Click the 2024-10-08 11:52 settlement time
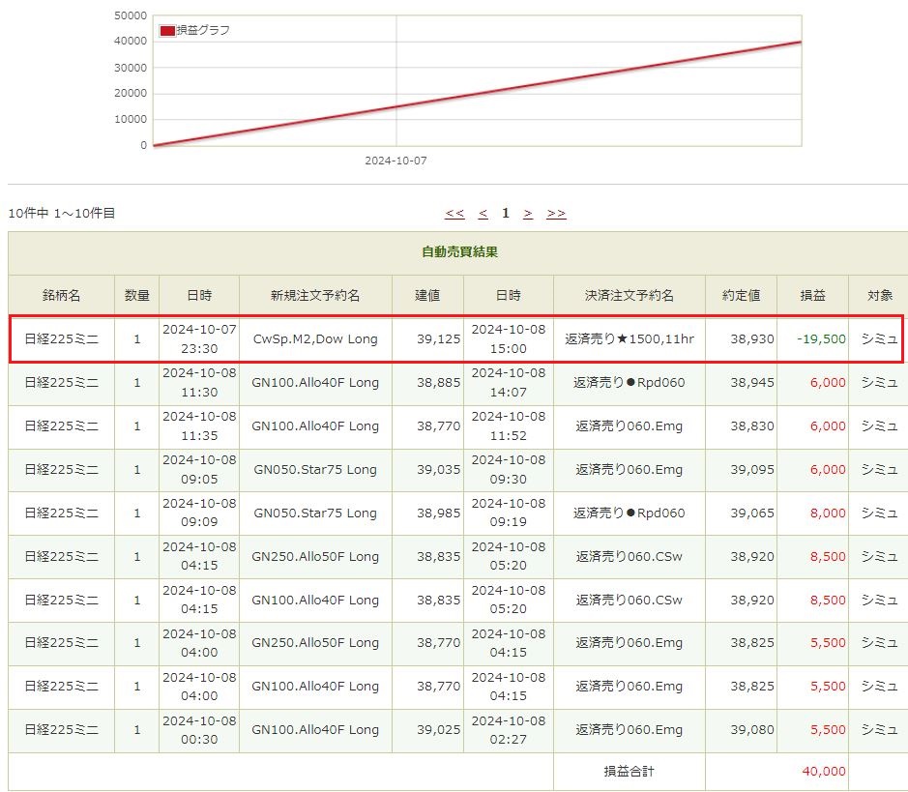This screenshot has height=792, width=908. click(x=509, y=425)
